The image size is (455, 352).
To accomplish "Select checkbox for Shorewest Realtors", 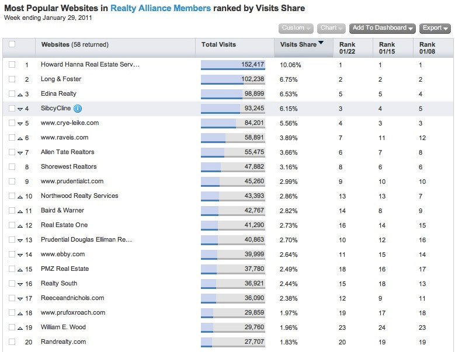I will (12, 166).
